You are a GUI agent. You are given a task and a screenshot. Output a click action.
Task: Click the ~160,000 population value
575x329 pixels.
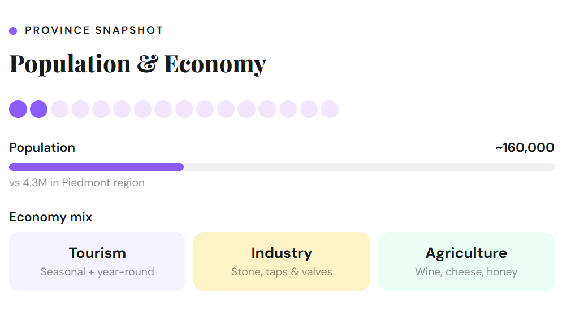[524, 148]
